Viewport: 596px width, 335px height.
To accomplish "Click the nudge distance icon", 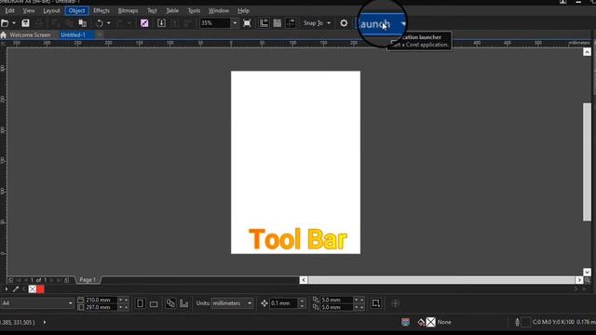I will coord(264,303).
